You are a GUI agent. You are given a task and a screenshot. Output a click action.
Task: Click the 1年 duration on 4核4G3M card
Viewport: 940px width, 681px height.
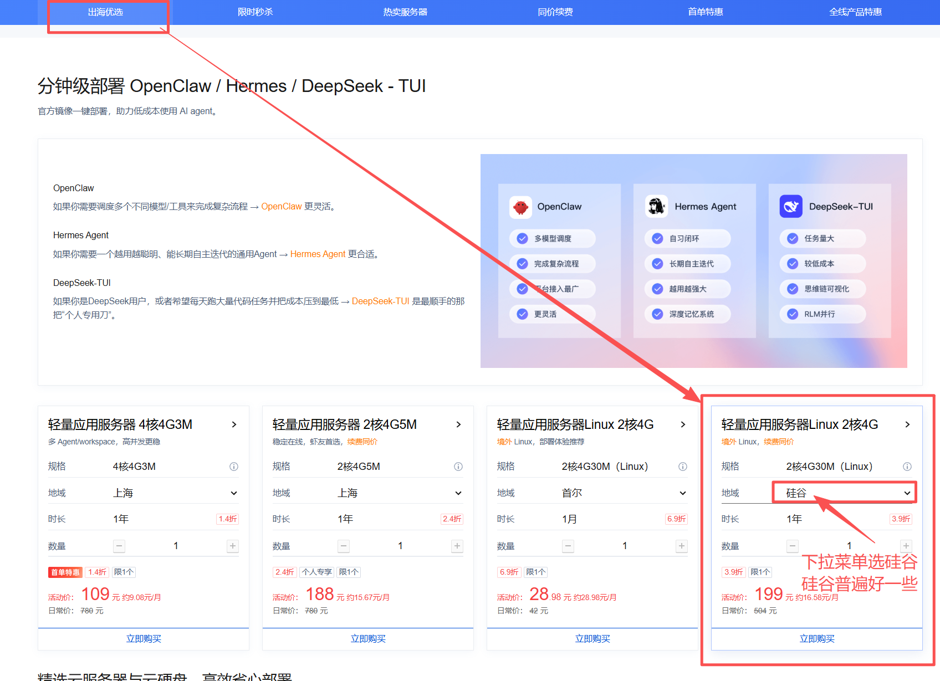point(121,519)
